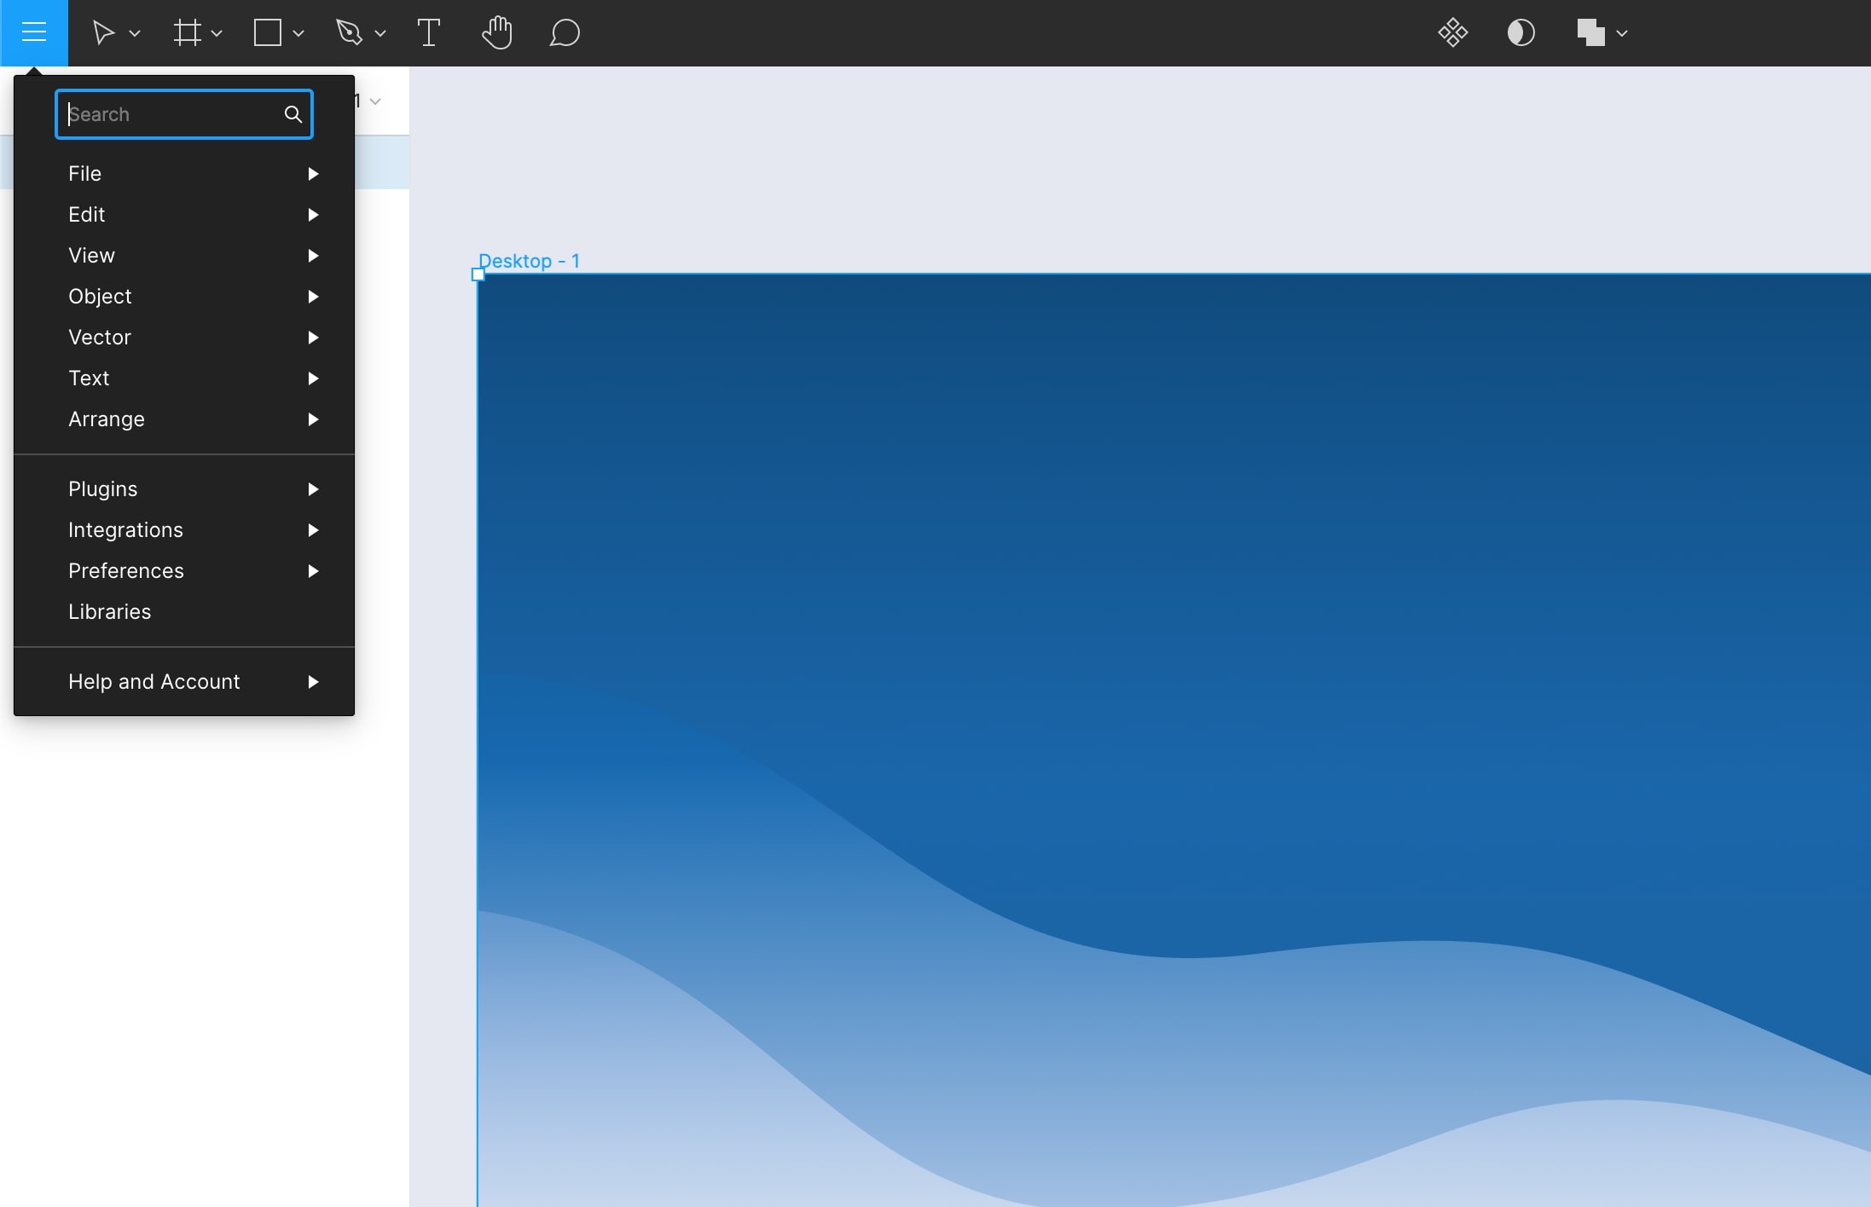
Task: Select the Comment tool icon
Action: pos(565,33)
